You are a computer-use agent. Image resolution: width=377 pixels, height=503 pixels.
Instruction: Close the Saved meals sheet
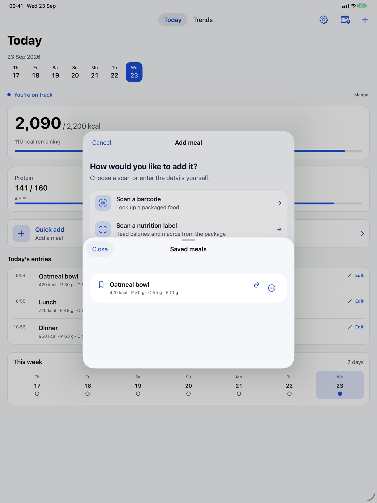[100, 249]
